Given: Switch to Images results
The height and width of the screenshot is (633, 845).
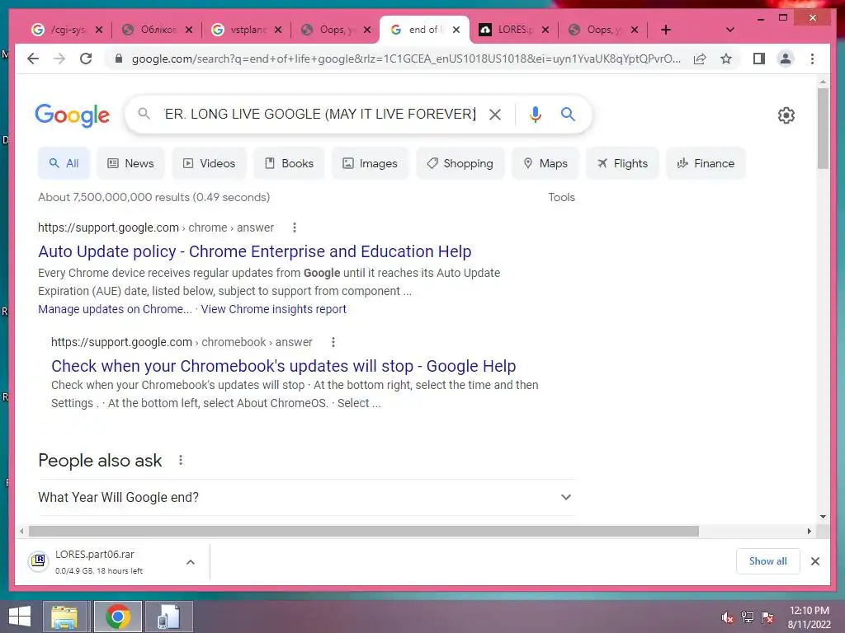Looking at the screenshot, I should pos(371,163).
